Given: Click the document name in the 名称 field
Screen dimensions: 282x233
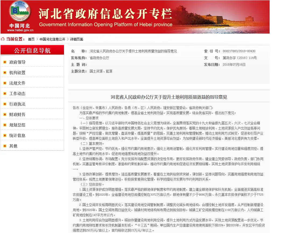Looking at the screenshot, I should coord(133,51).
